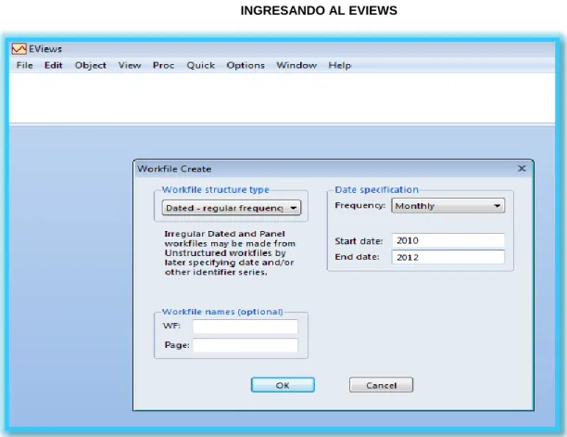Expand the Workfile structure type dropdown

point(232,208)
